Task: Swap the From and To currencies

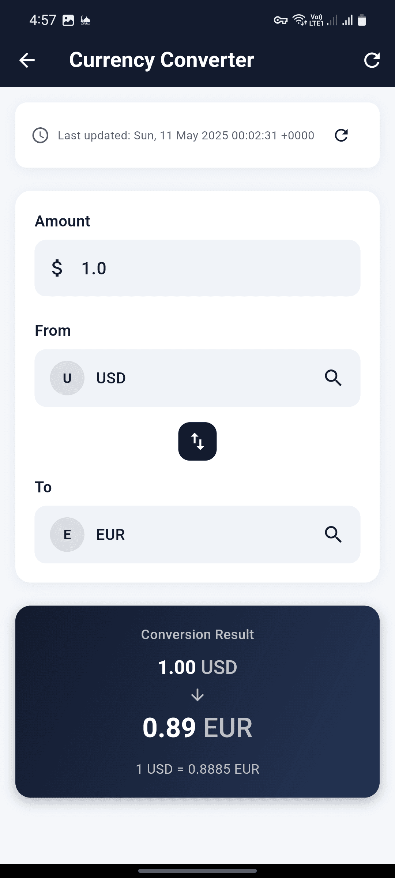Action: coord(197,441)
